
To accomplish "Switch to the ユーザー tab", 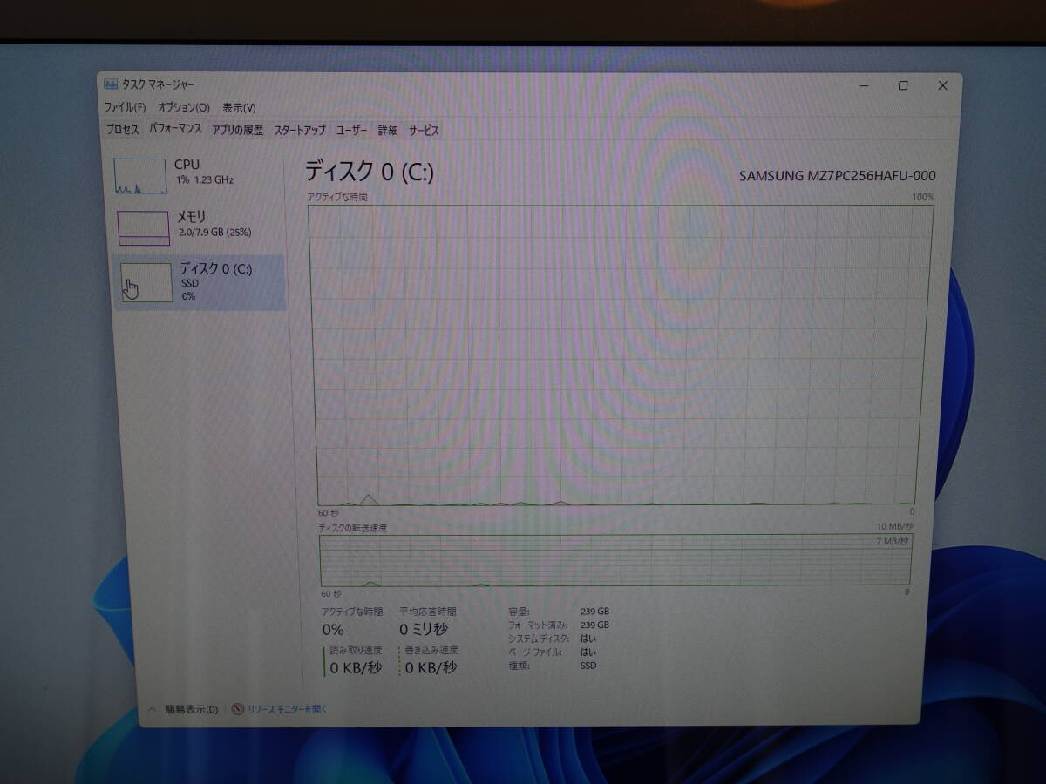I will click(351, 130).
